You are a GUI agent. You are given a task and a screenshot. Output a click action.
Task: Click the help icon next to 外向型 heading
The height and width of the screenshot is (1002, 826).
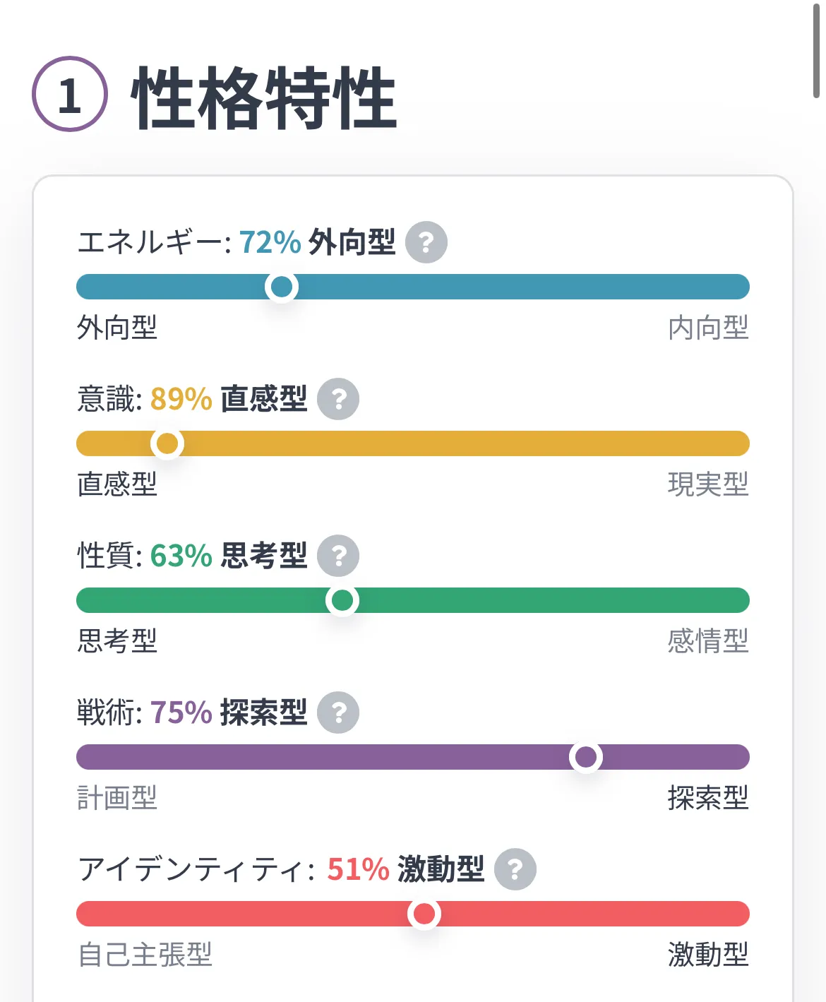pos(426,242)
